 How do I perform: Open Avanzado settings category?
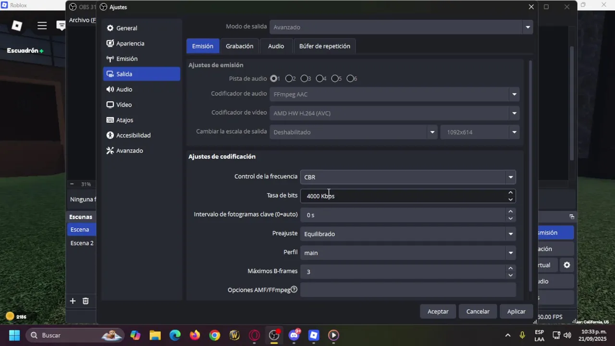[141, 151]
